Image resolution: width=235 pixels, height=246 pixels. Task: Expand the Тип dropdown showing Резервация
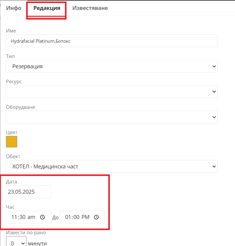click(112, 66)
